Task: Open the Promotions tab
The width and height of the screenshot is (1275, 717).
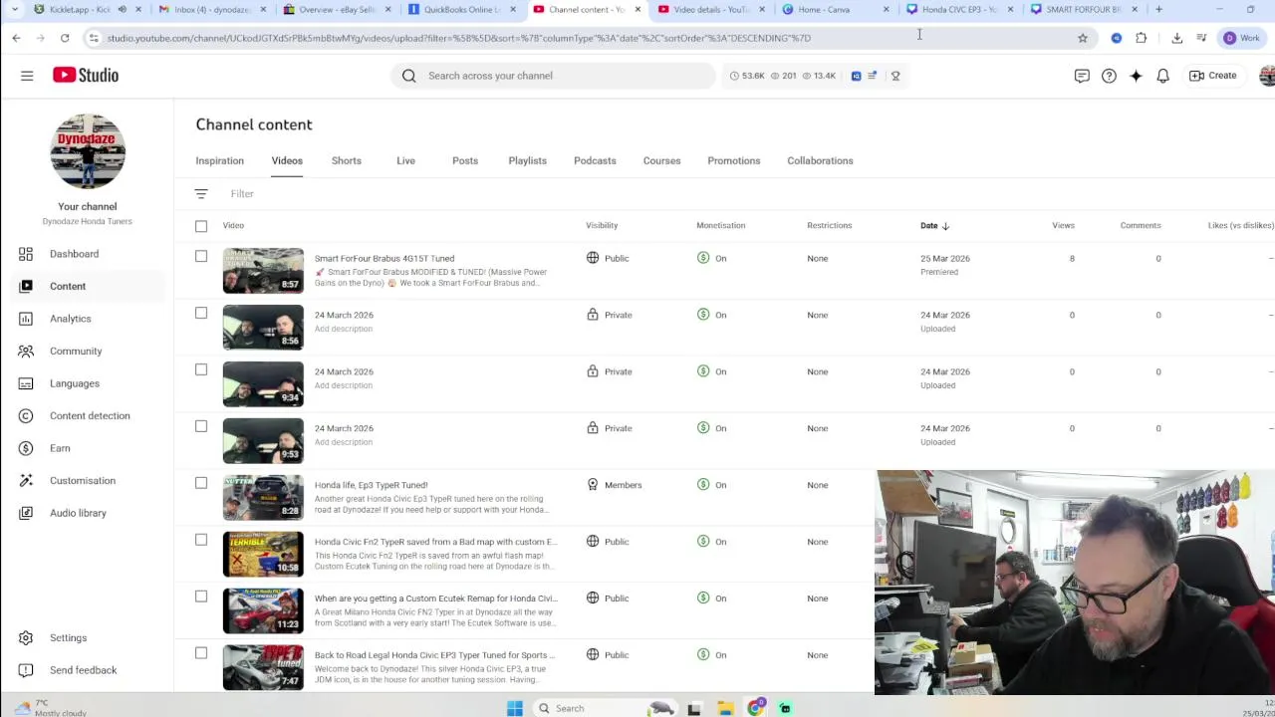Action: click(x=734, y=160)
